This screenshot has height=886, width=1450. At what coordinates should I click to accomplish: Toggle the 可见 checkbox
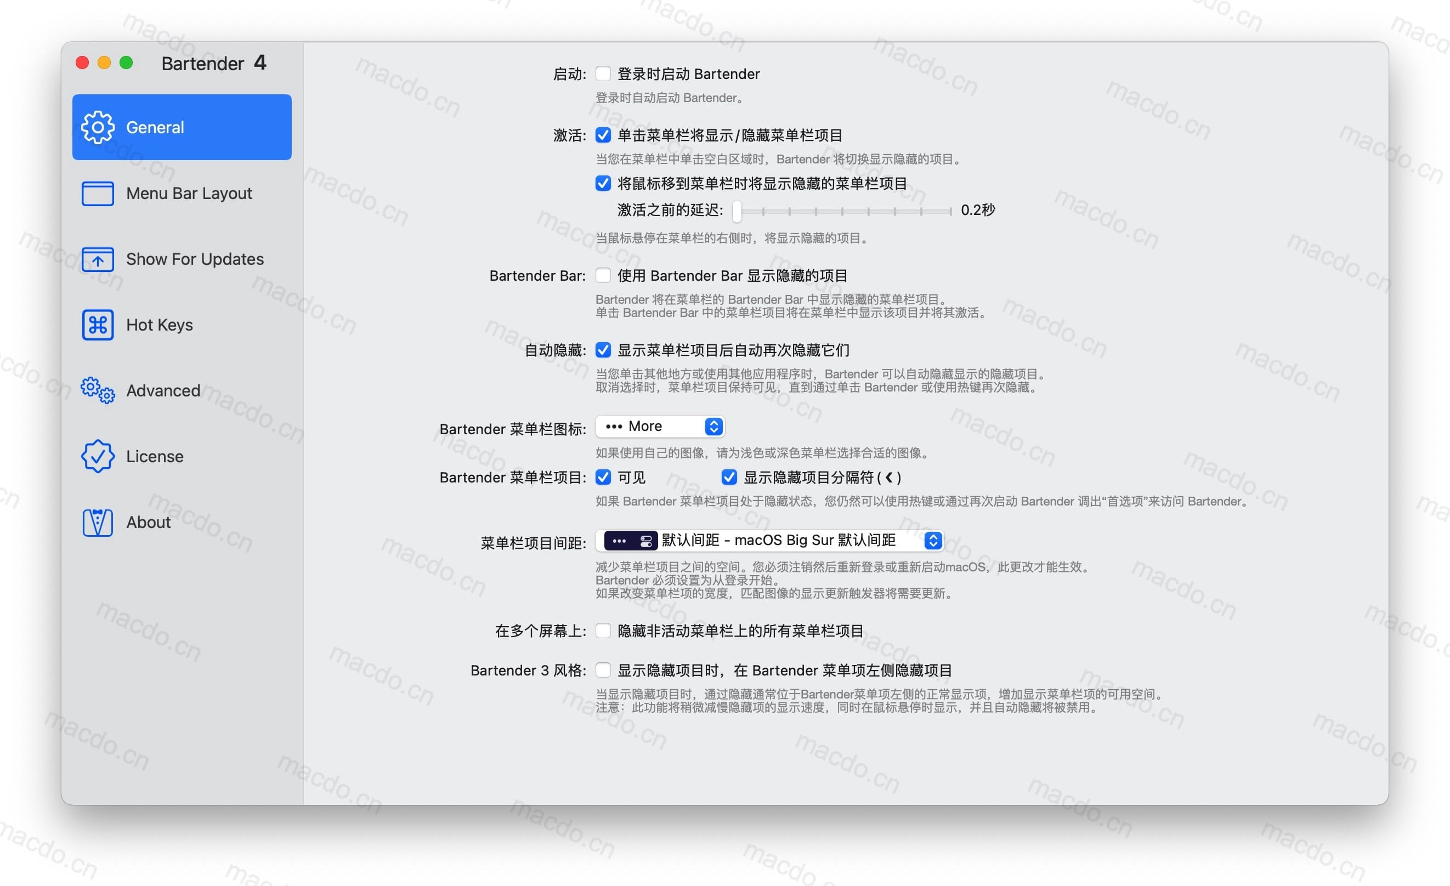click(603, 477)
